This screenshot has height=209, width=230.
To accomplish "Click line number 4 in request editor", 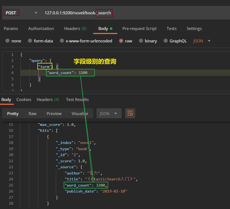I will click(12, 73).
